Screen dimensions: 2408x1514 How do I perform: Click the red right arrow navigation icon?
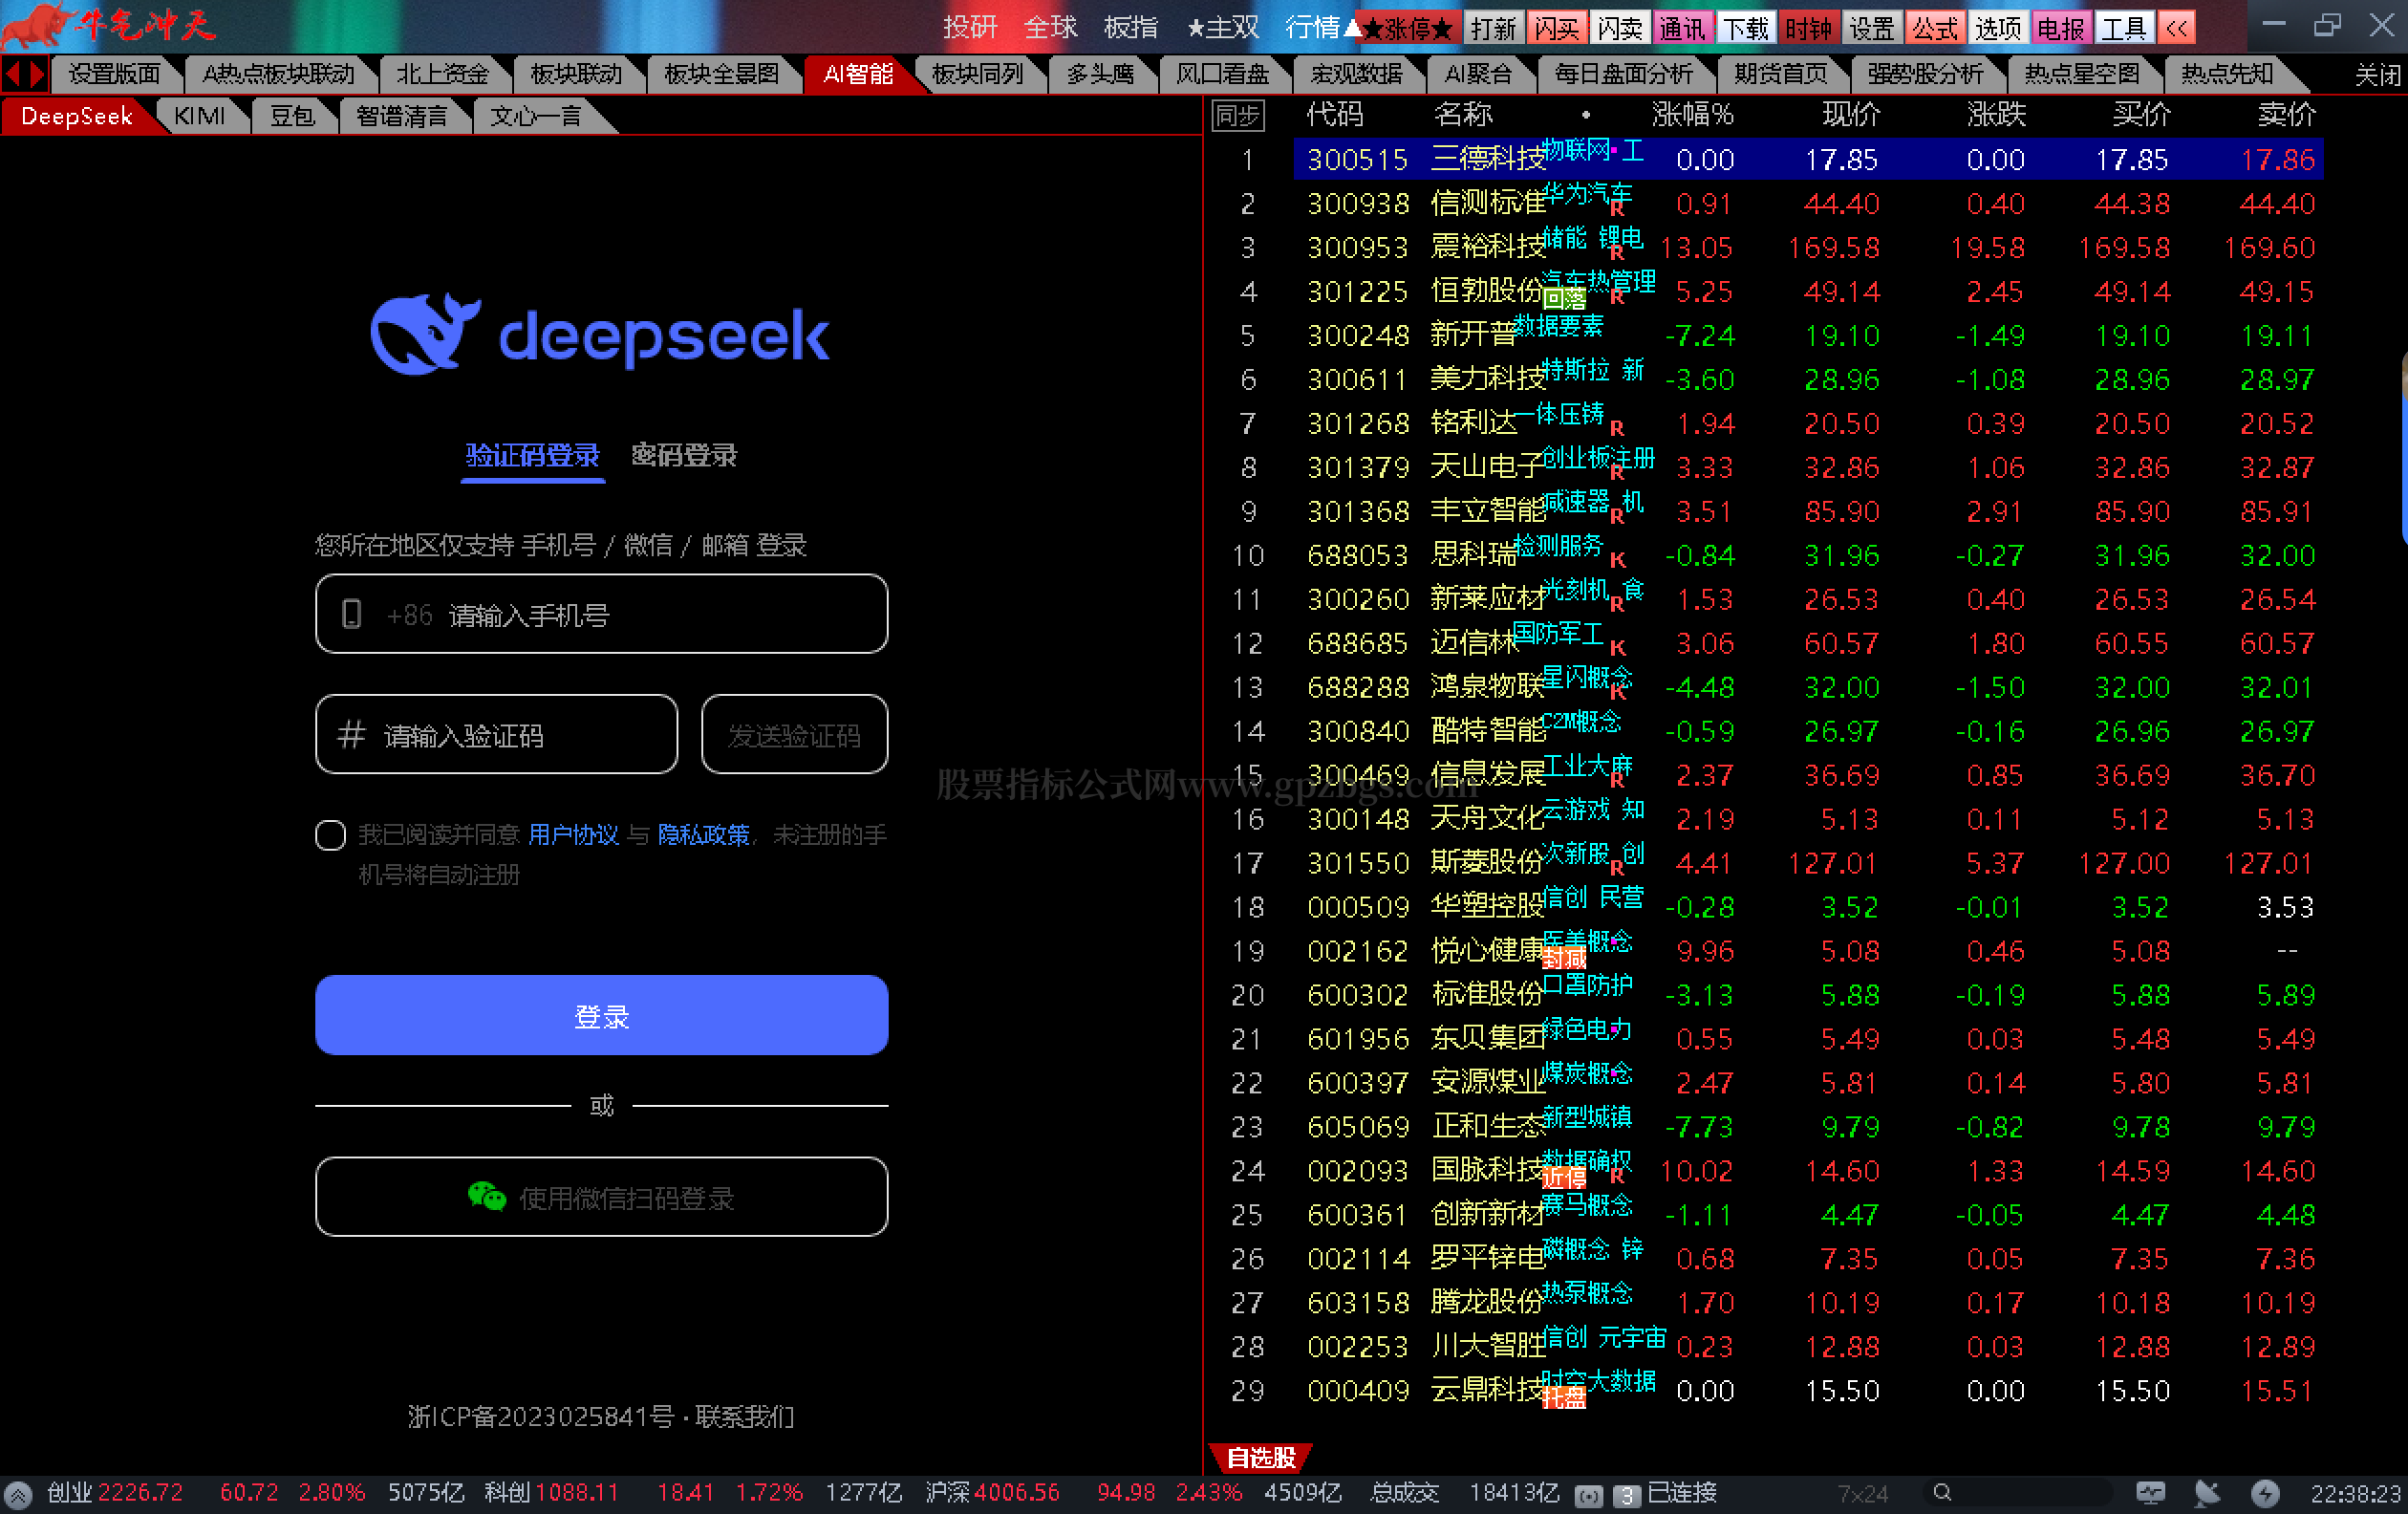pyautogui.click(x=37, y=74)
